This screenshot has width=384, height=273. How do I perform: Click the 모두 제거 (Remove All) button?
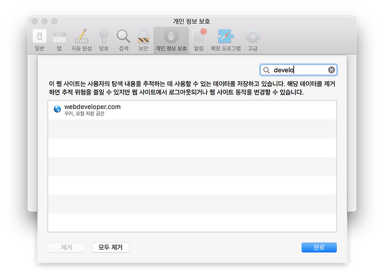(110, 247)
